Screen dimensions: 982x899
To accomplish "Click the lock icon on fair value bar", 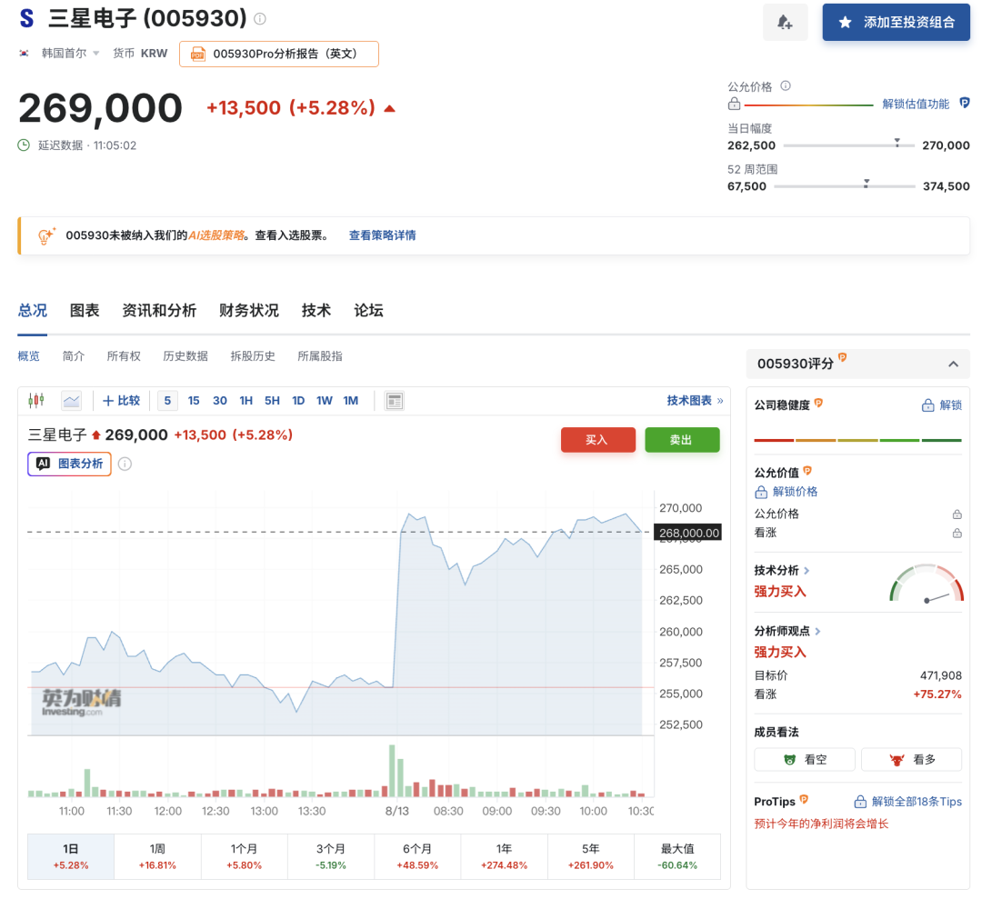I will point(734,104).
